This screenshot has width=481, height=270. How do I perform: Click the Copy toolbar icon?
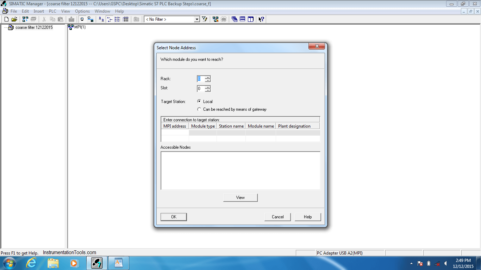(52, 19)
